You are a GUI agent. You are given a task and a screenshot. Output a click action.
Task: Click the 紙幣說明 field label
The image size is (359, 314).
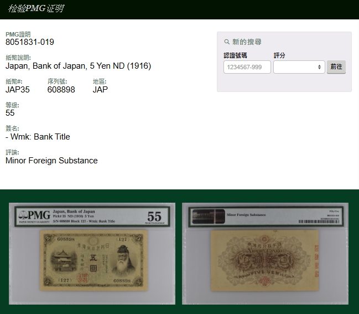[18, 58]
